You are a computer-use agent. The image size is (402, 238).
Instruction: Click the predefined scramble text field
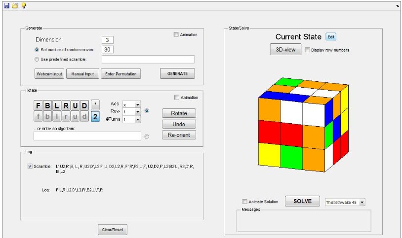click(x=148, y=59)
